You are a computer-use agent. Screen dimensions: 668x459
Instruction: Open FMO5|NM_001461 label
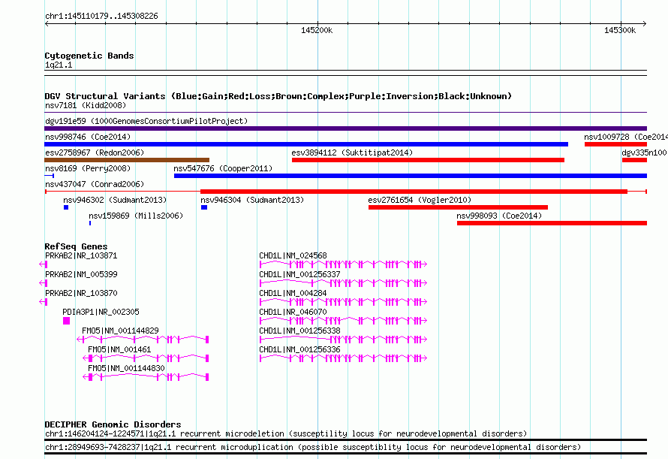[x=119, y=350]
